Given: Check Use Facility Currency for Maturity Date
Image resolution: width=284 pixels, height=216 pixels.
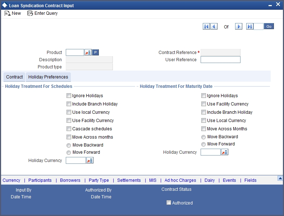Looking at the screenshot, I should (x=203, y=104).
